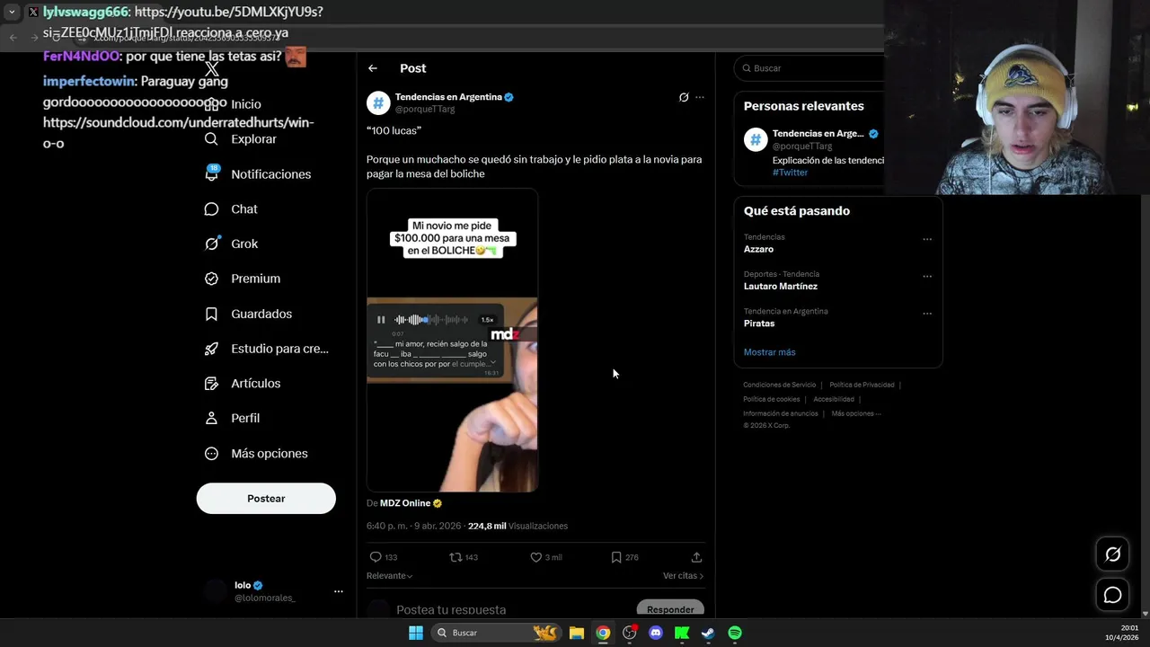Click the share icon under the post
Image resolution: width=1150 pixels, height=647 pixels.
[x=696, y=557]
